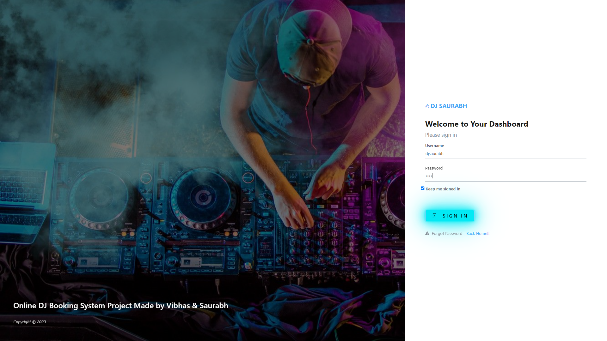Click the warning triangle icon near Forgot Password
Viewport: 607px width, 341px height.
tap(427, 234)
